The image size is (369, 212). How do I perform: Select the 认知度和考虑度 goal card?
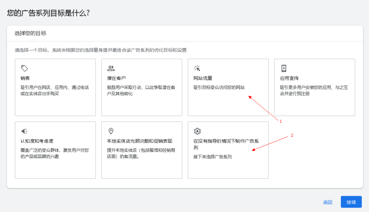pyautogui.click(x=55, y=149)
